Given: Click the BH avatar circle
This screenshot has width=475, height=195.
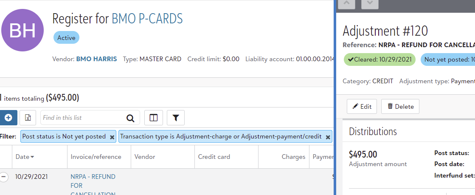Looking at the screenshot, I should [22, 30].
